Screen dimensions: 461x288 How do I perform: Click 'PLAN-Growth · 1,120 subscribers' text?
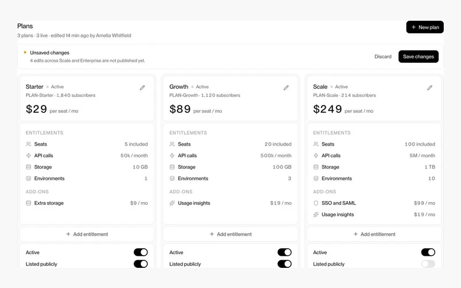pyautogui.click(x=205, y=95)
